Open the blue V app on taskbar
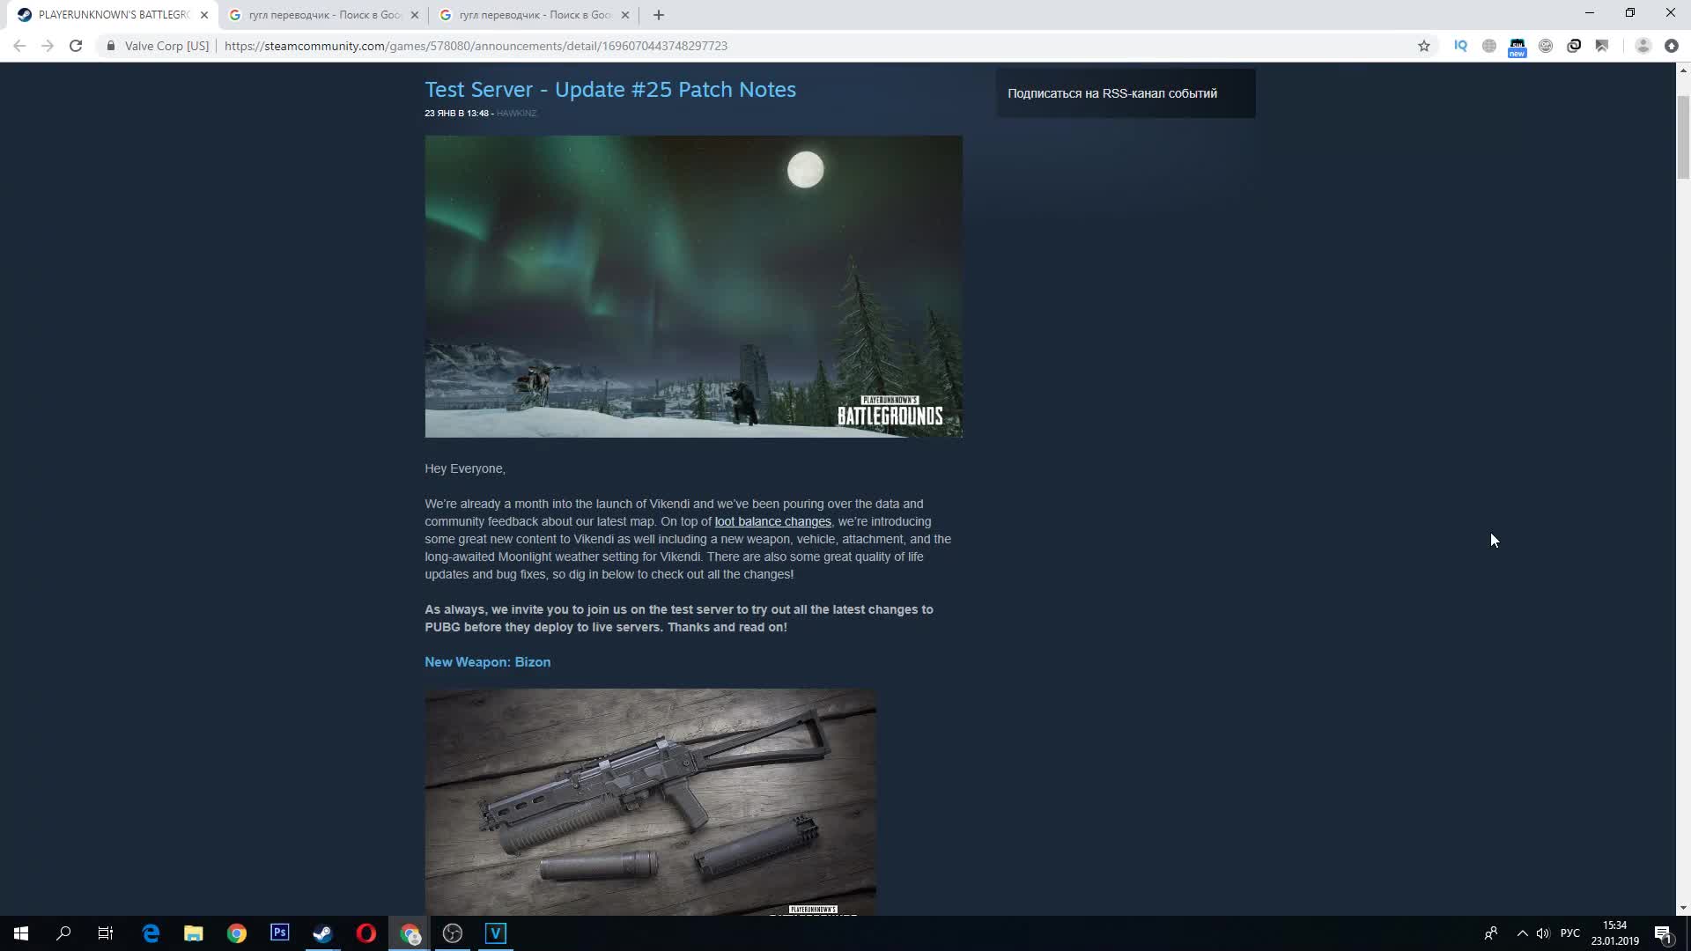Image resolution: width=1691 pixels, height=951 pixels. point(496,933)
